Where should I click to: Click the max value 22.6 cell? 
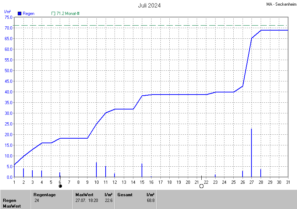pos(108,200)
